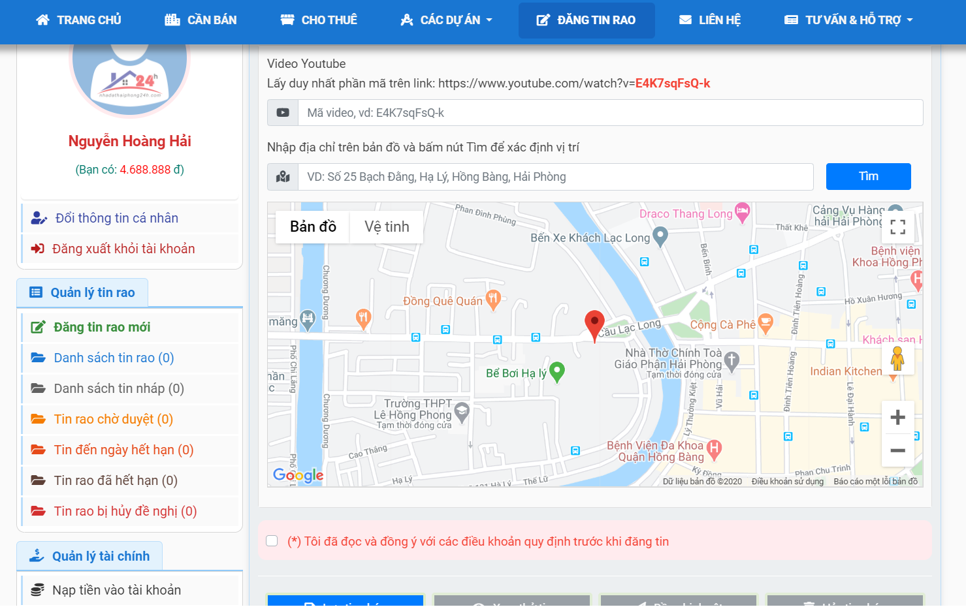
Task: Tick the terms agreement checkbox
Action: pyautogui.click(x=272, y=541)
